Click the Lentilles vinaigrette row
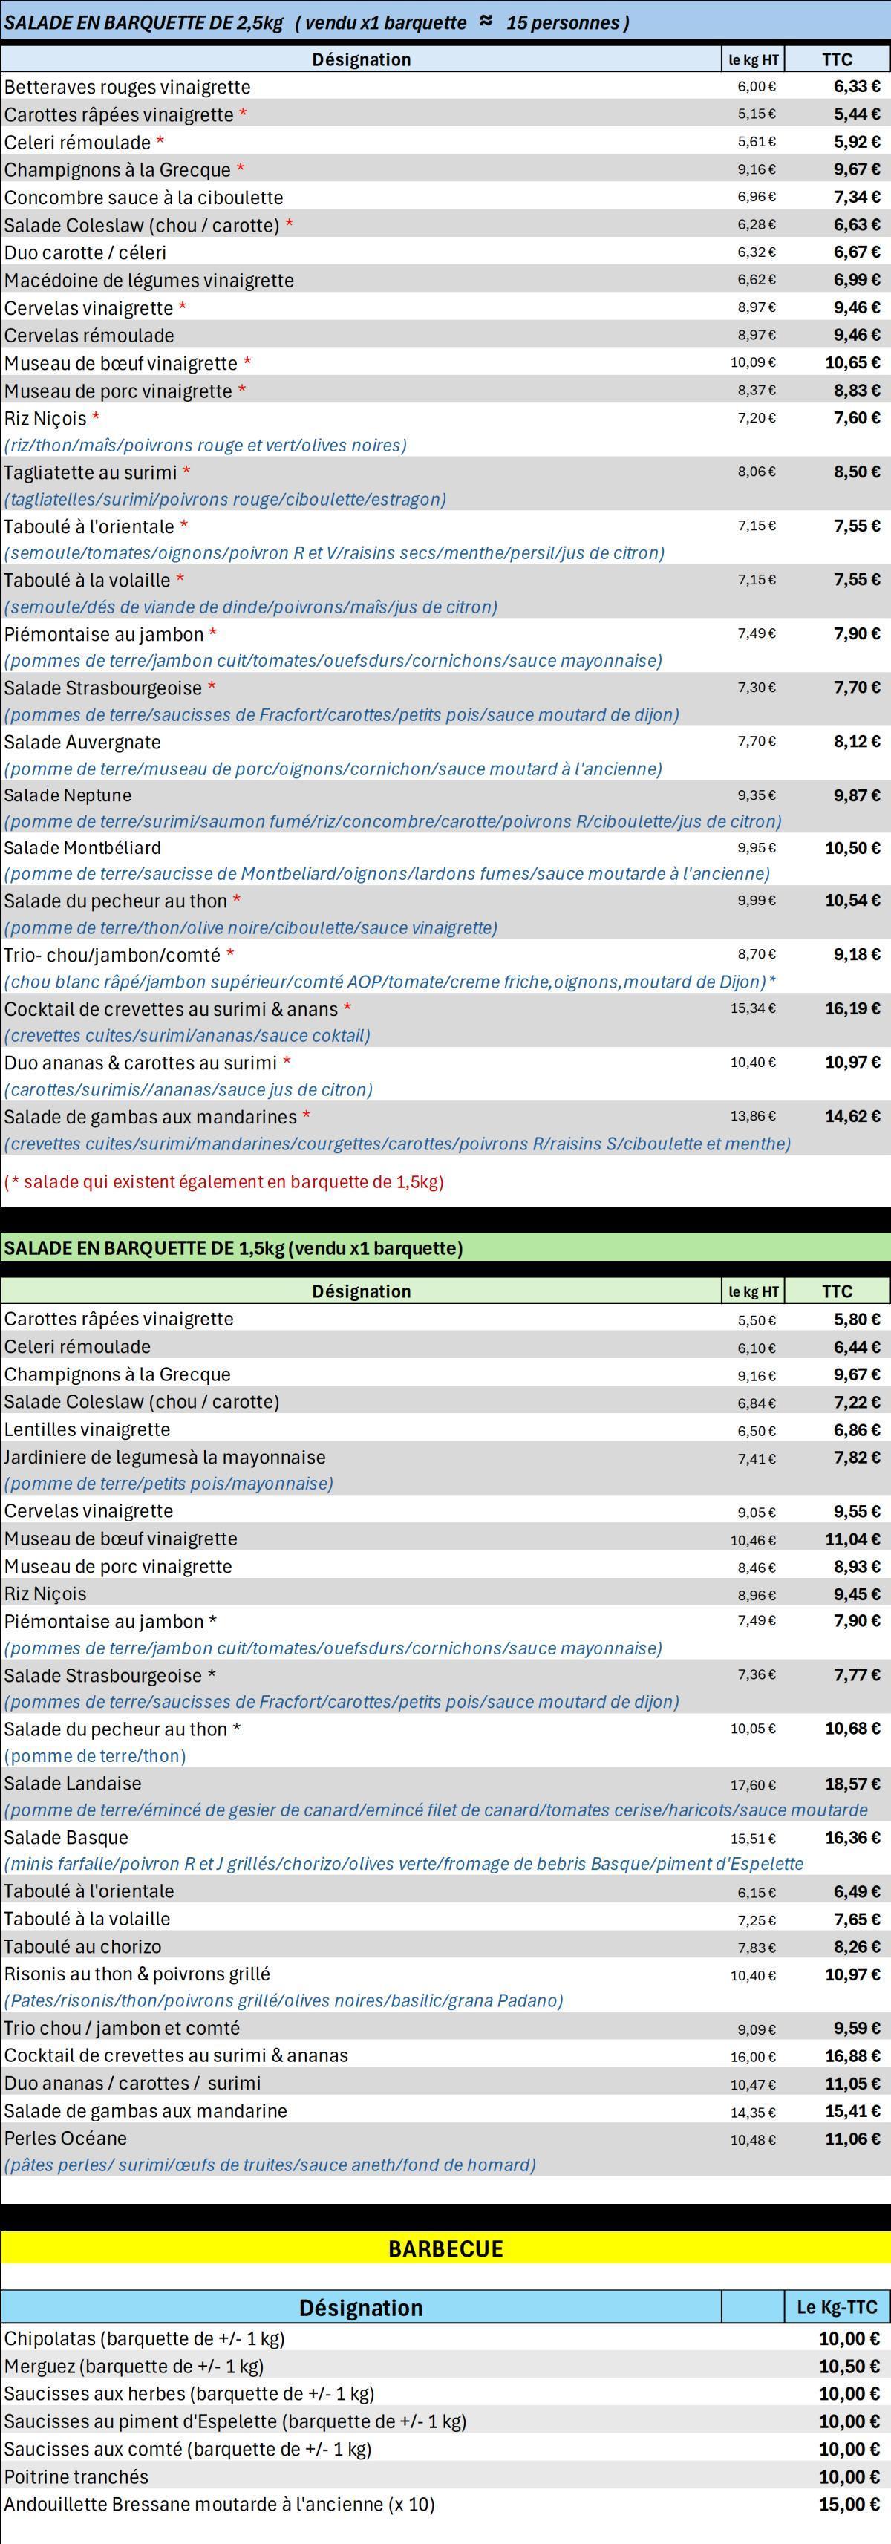This screenshot has height=2544, width=891. [x=446, y=1429]
